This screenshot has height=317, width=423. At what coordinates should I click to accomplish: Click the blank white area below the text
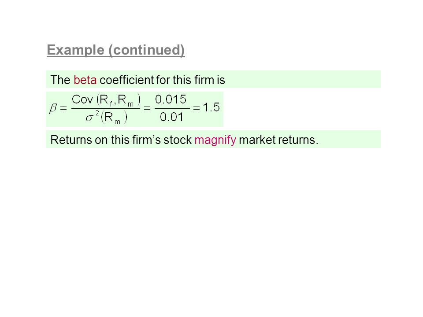pyautogui.click(x=211, y=229)
